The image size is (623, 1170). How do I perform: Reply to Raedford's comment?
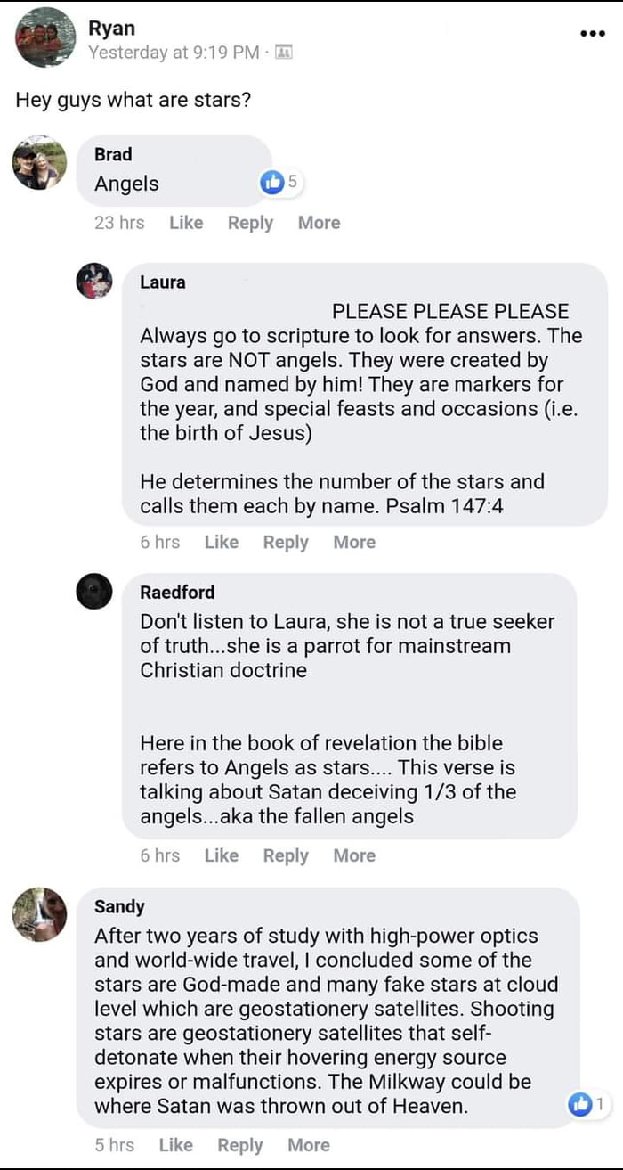[286, 855]
